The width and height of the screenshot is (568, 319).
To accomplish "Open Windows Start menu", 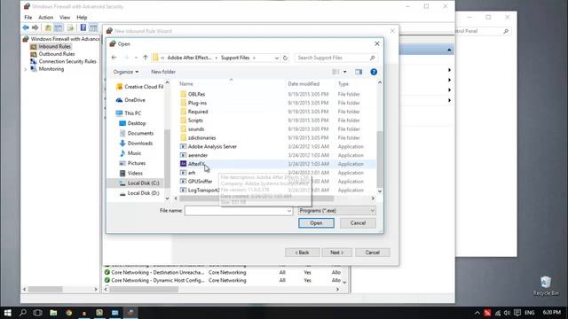I will coord(7,313).
